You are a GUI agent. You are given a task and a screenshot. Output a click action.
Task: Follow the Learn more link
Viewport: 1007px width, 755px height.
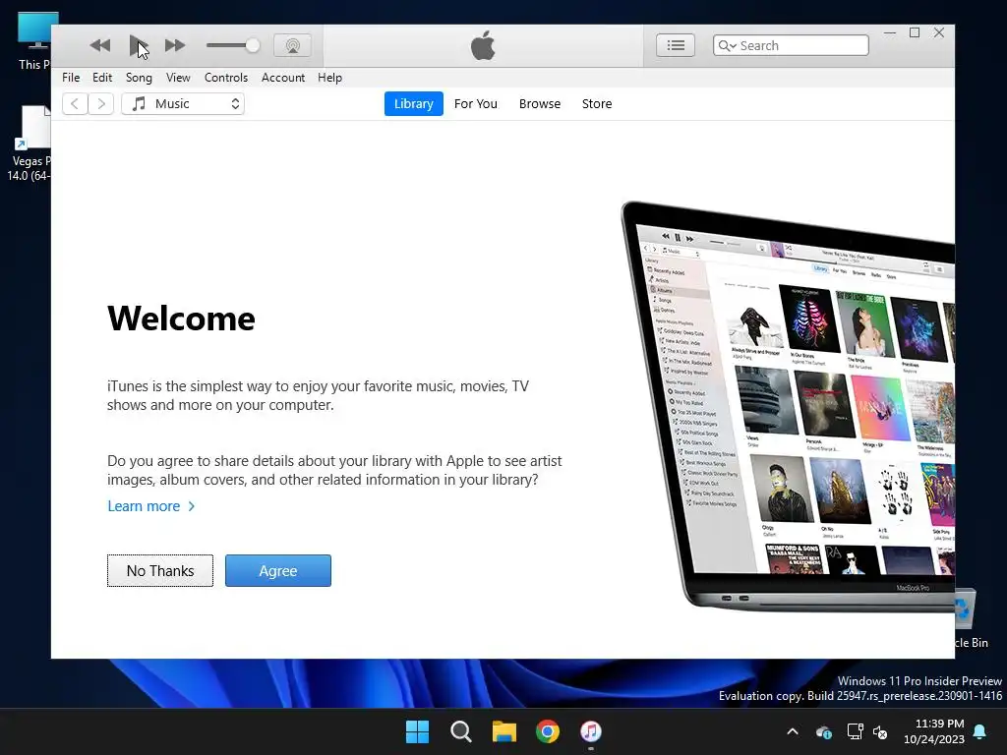150,506
